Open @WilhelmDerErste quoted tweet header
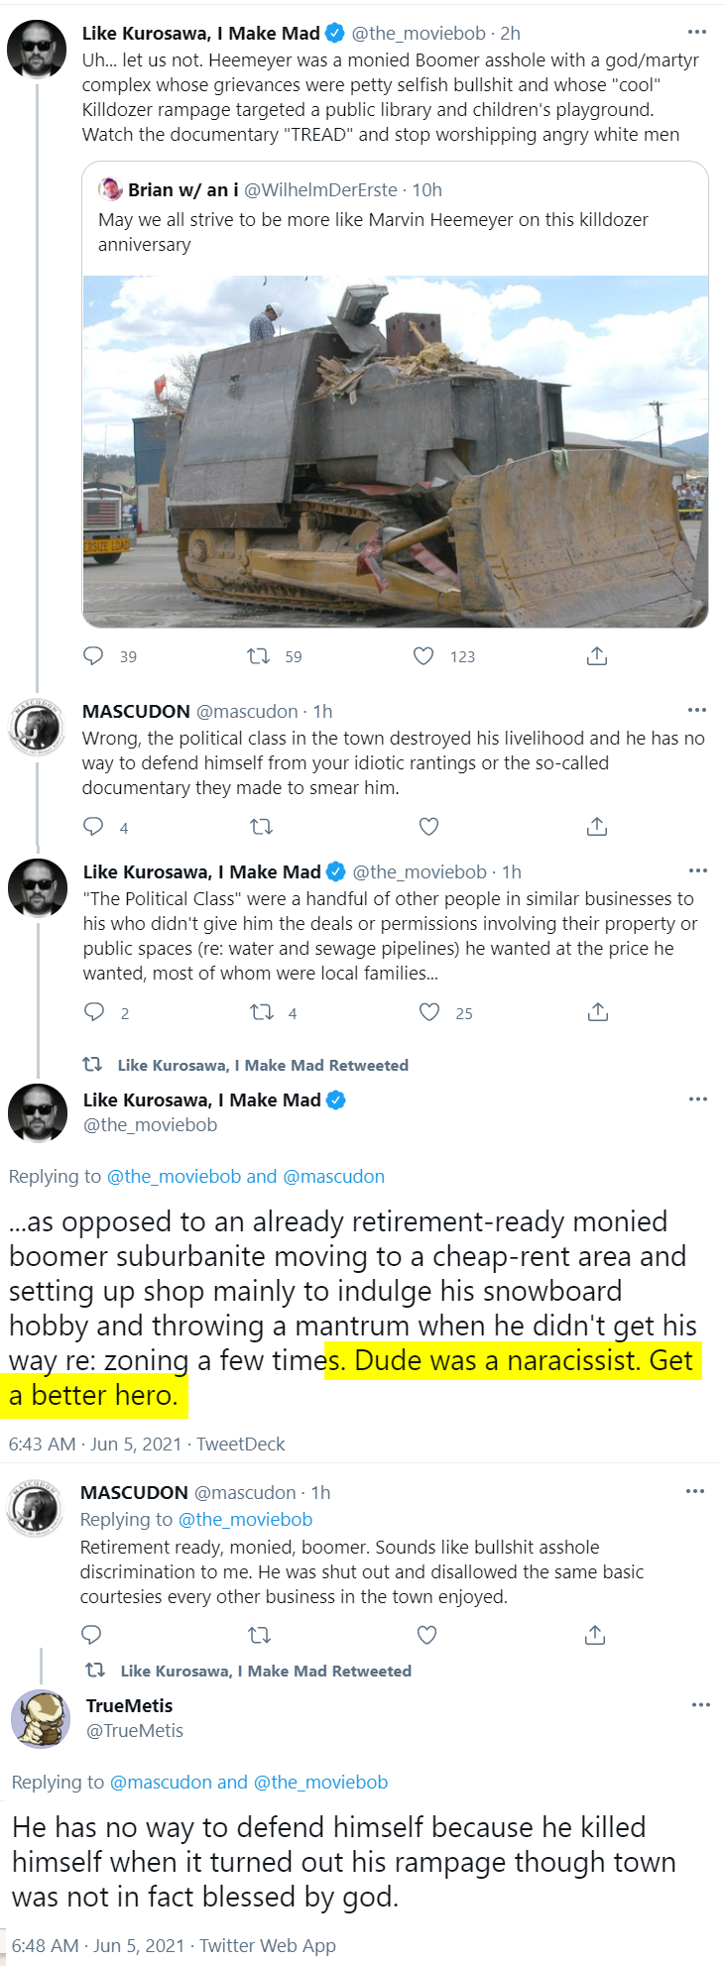 coord(270,189)
